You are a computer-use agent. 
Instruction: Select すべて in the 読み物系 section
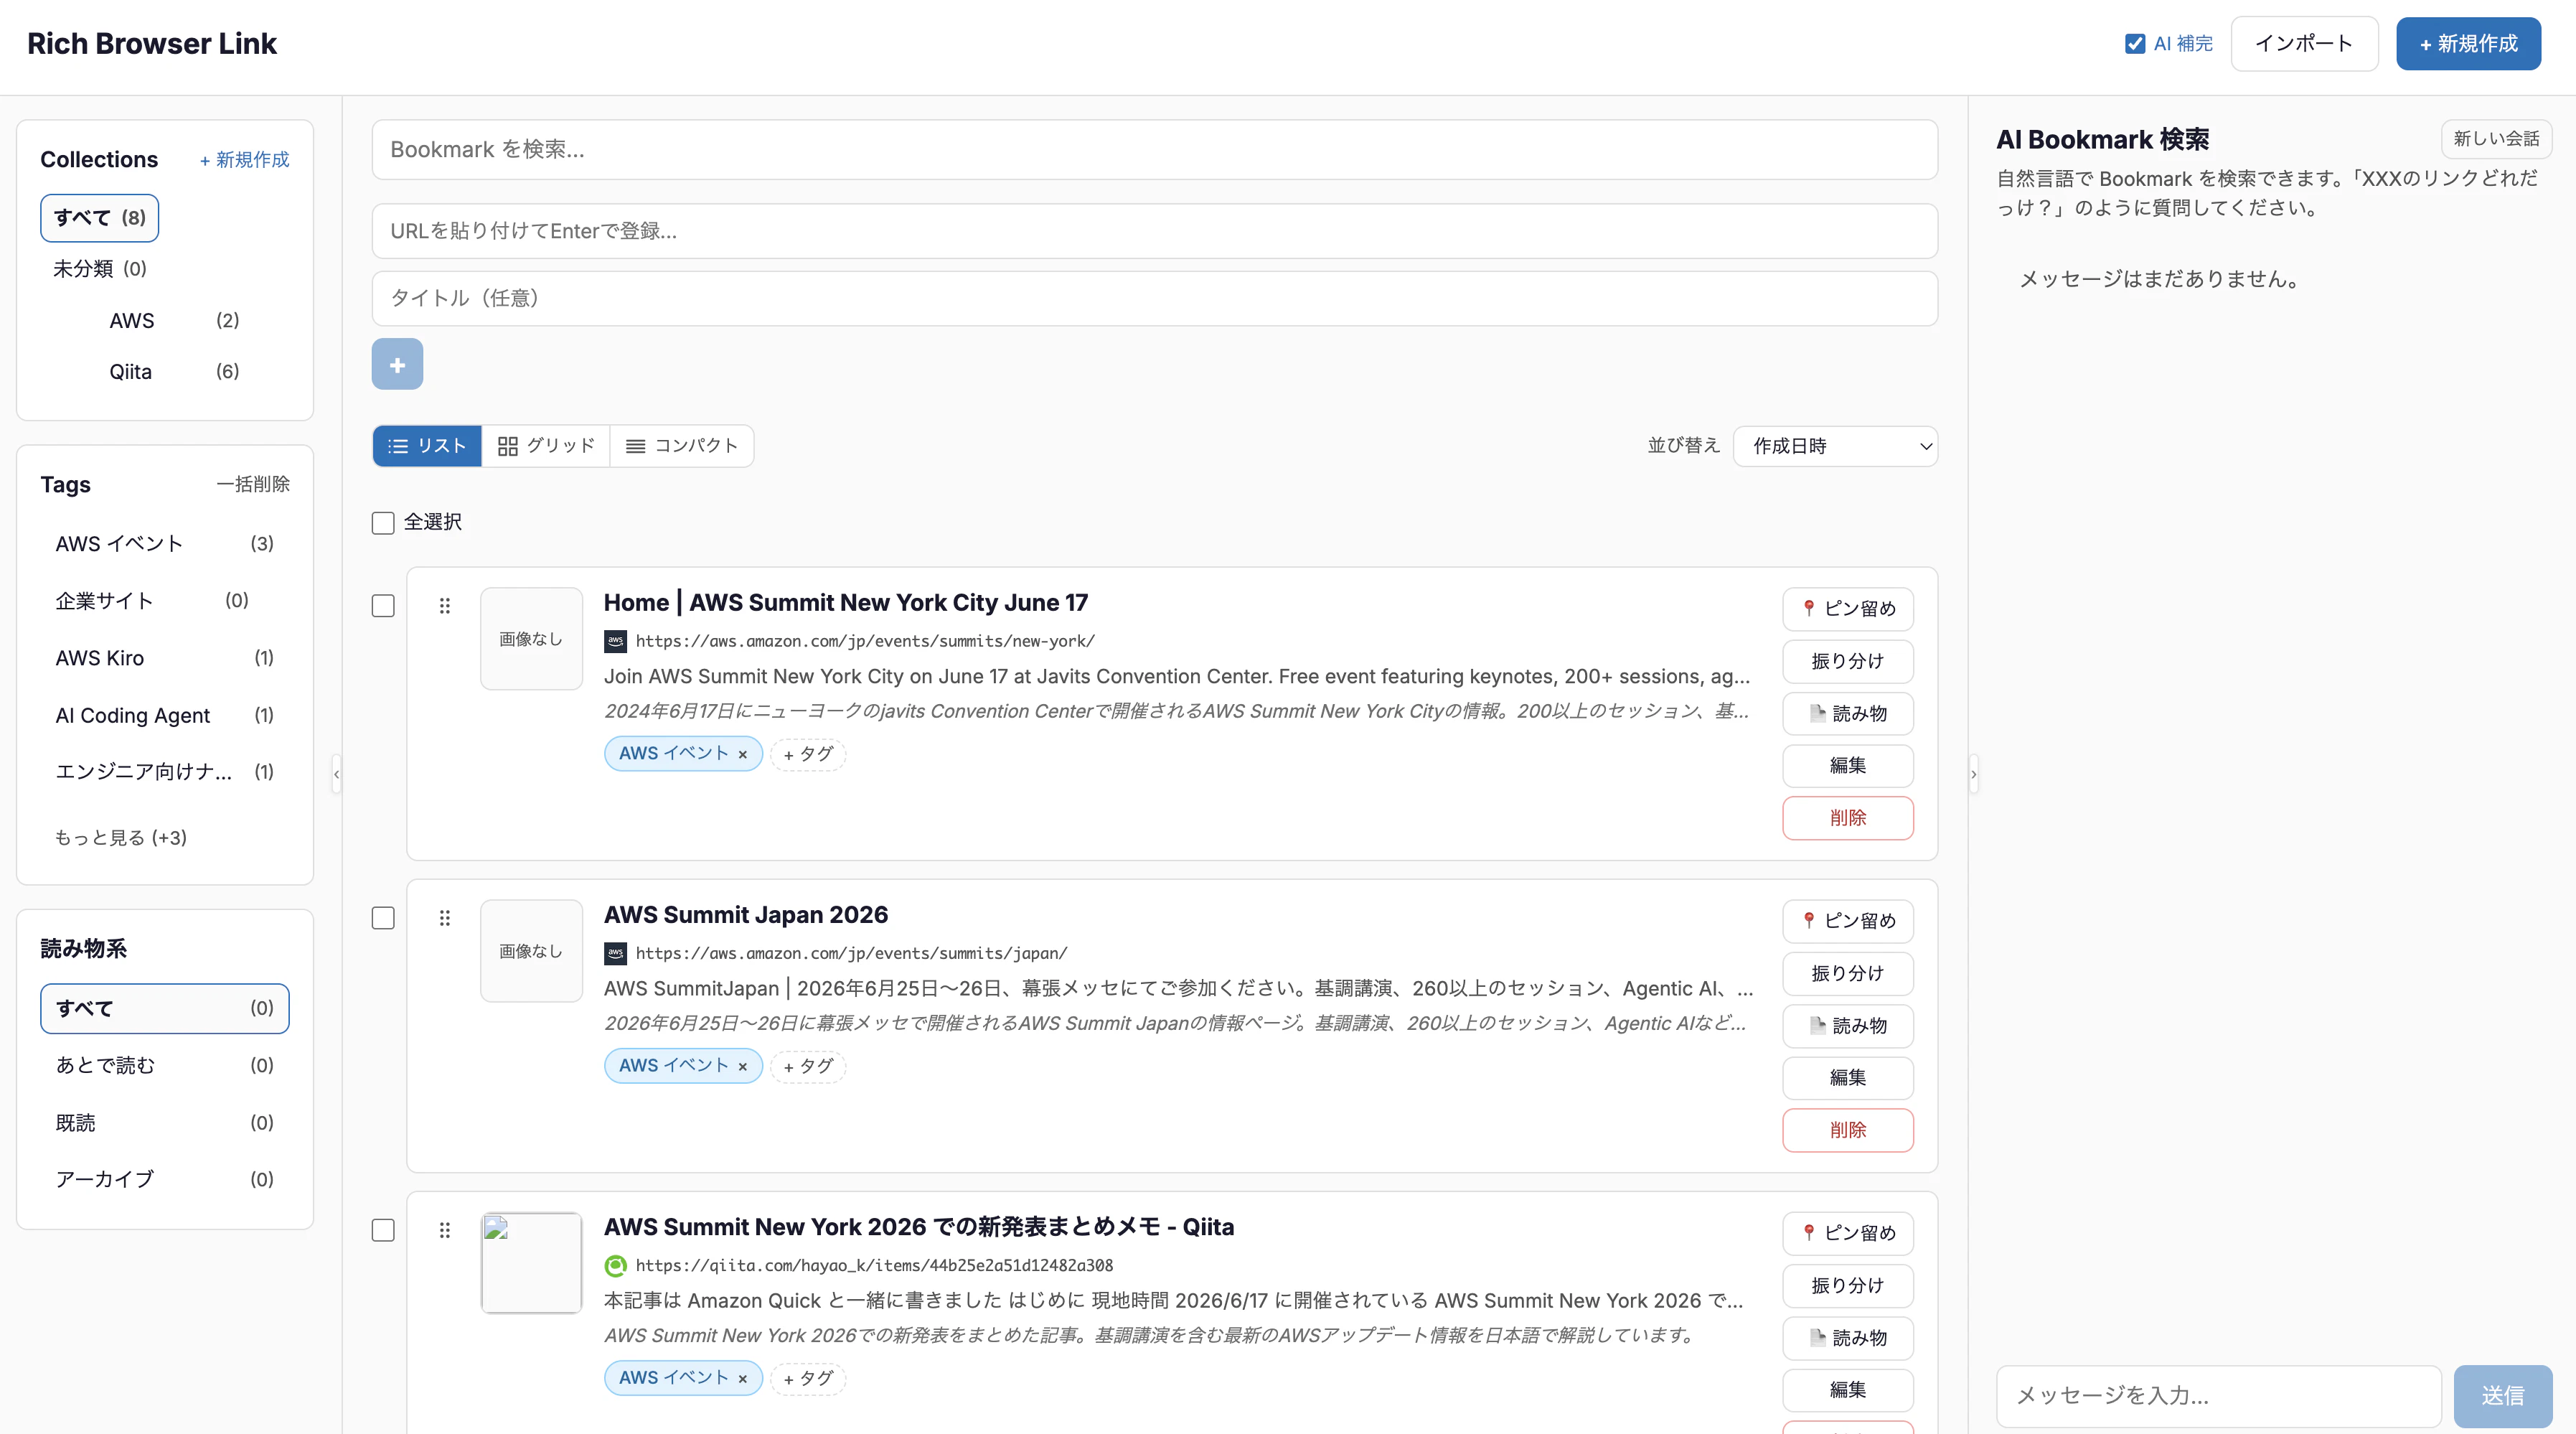pos(165,1008)
